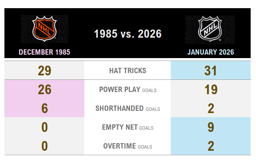Click the orange NHL logo for 1985
The image size is (256, 168).
pyautogui.click(x=44, y=29)
